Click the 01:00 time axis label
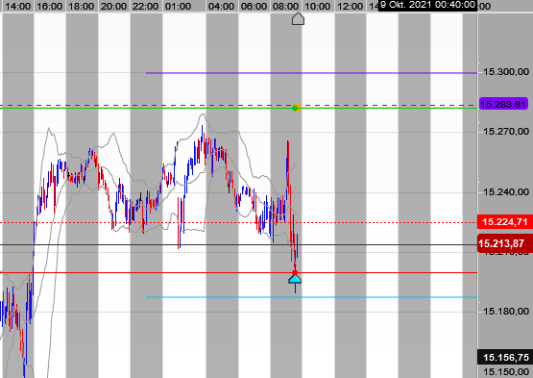The image size is (533, 378). click(178, 6)
